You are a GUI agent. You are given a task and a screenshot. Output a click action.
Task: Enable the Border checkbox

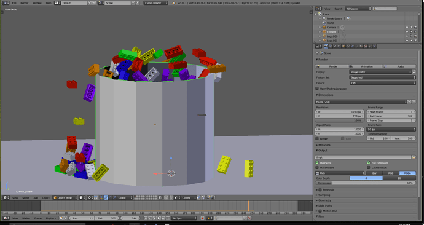pos(317,139)
